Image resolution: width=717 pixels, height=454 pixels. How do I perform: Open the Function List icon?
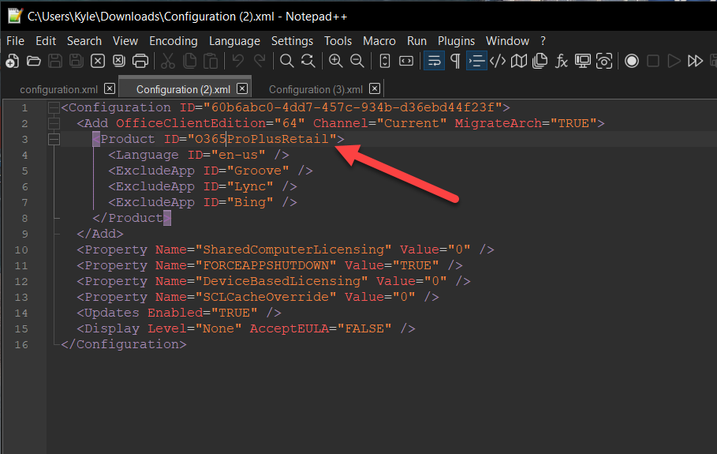click(x=562, y=61)
